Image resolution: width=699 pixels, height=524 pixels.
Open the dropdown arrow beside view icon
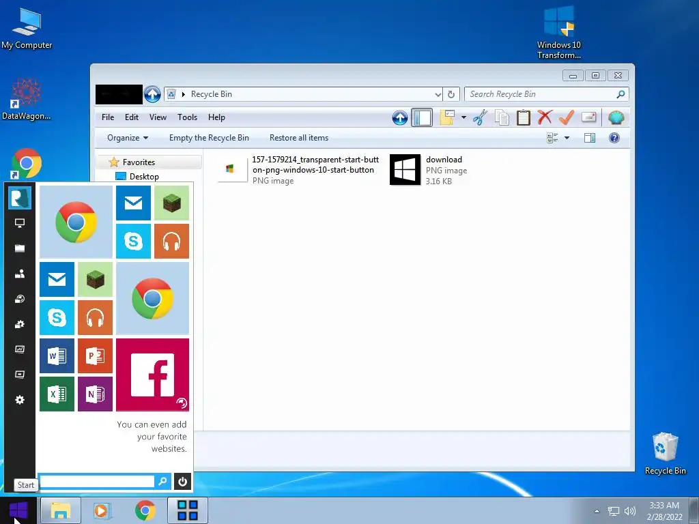point(567,138)
